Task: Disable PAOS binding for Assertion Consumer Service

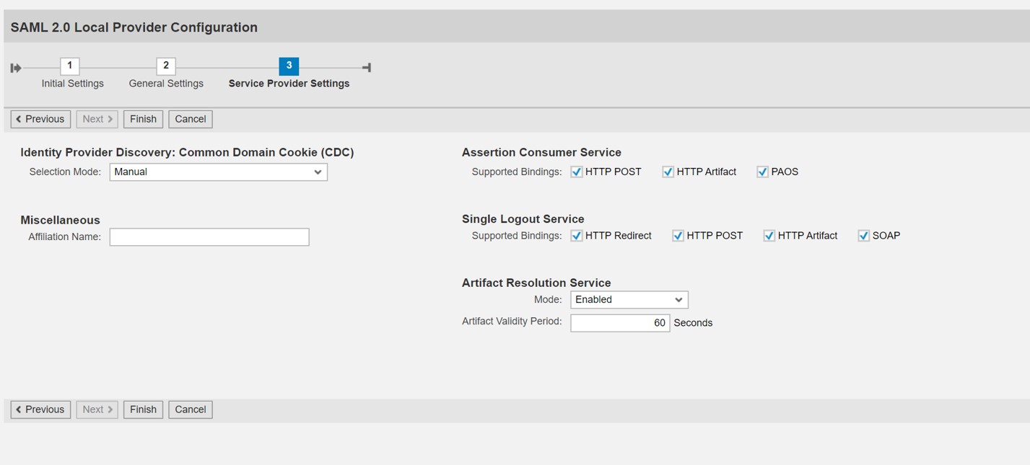Action: pos(761,172)
